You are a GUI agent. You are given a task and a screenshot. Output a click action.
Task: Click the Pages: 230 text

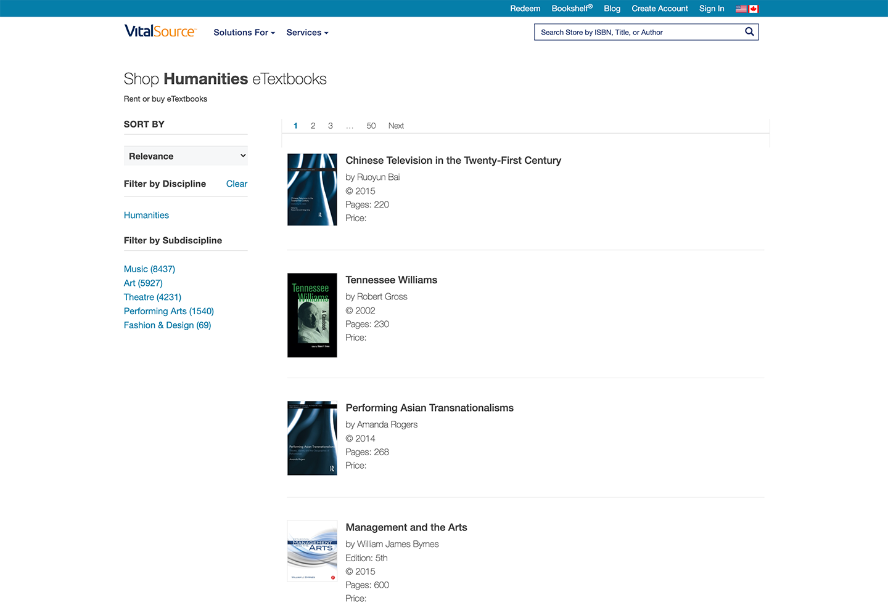tap(367, 324)
